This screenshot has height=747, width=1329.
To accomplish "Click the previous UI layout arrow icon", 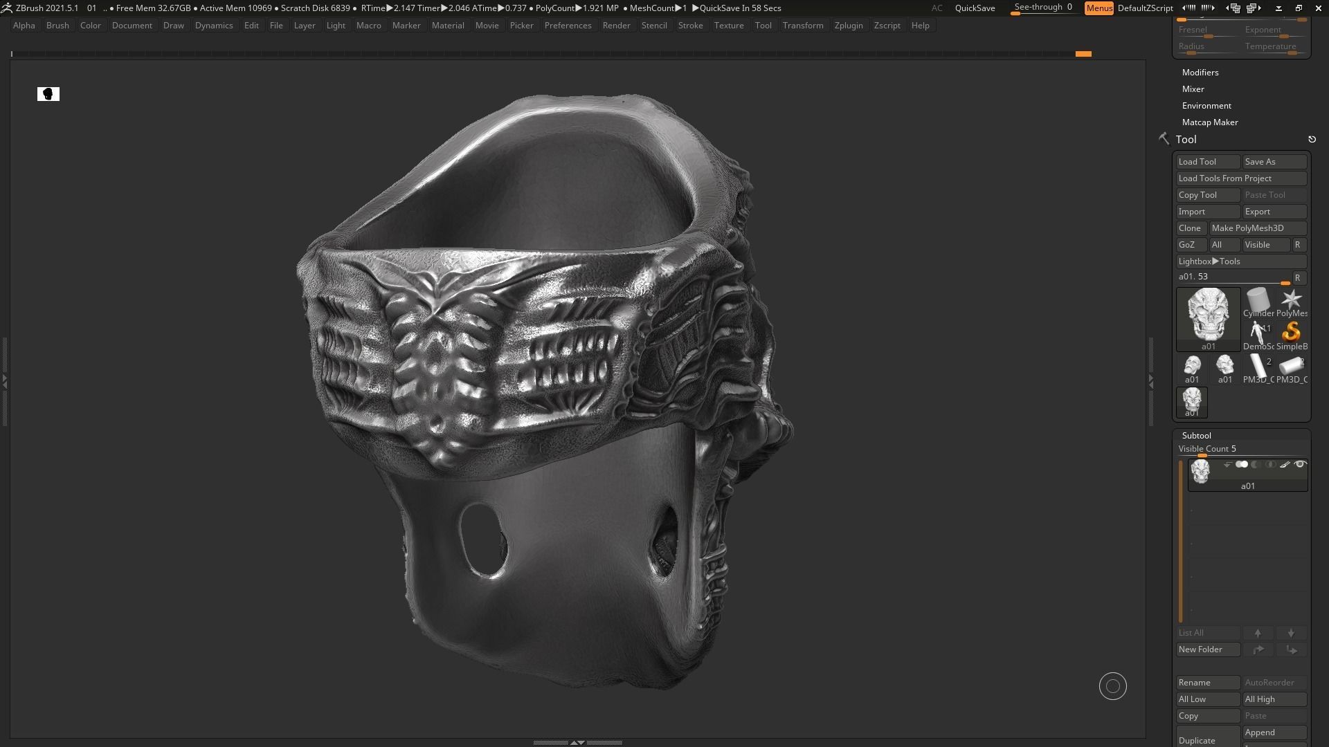I will (1189, 8).
